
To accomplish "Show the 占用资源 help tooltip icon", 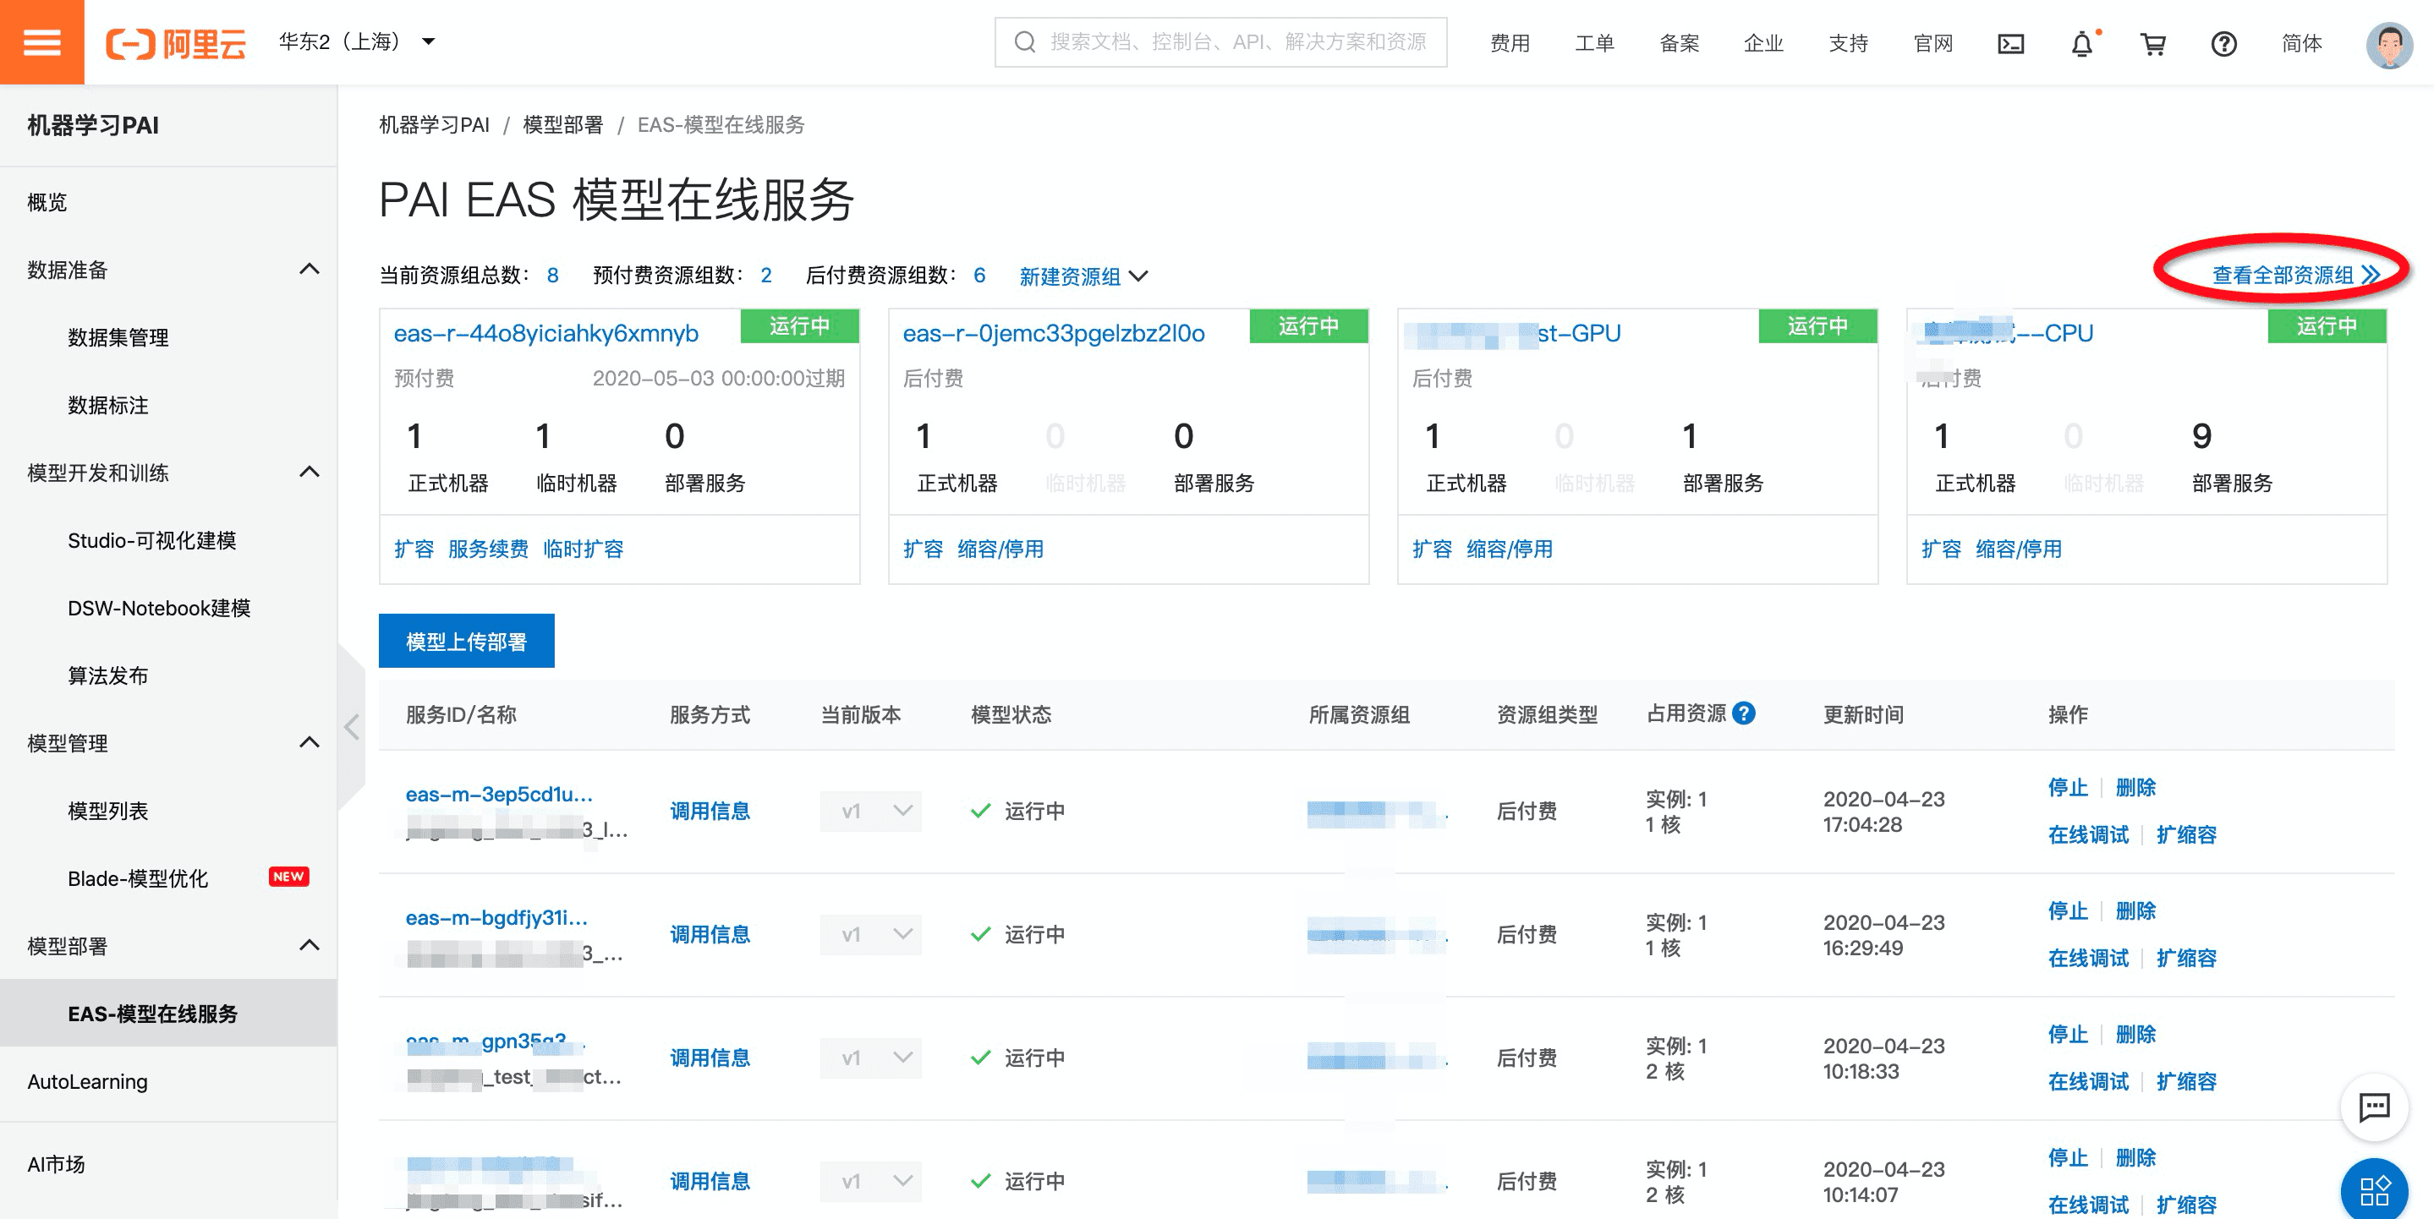I will point(1744,713).
